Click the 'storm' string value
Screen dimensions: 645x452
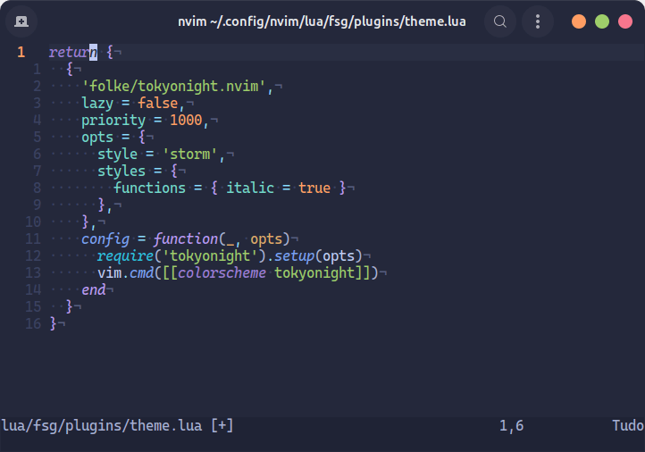pyautogui.click(x=189, y=155)
